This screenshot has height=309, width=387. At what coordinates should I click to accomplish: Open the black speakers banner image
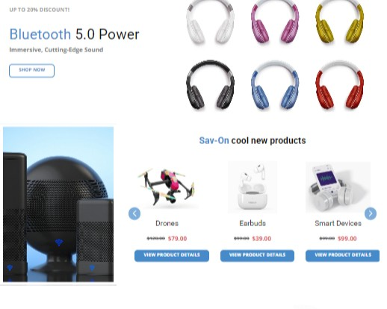point(58,205)
